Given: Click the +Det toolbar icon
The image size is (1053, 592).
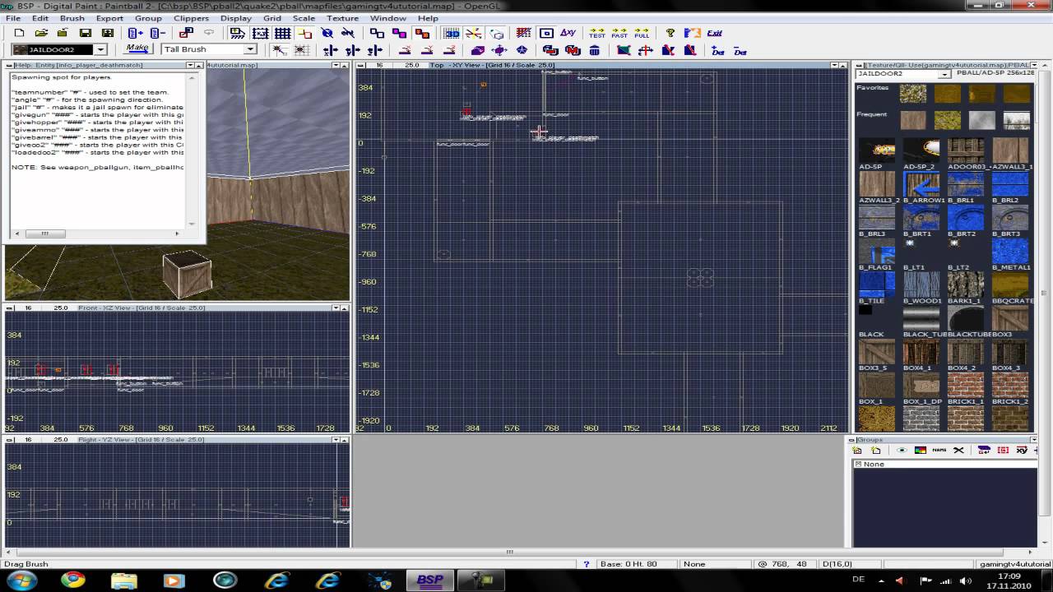Looking at the screenshot, I should [x=717, y=50].
